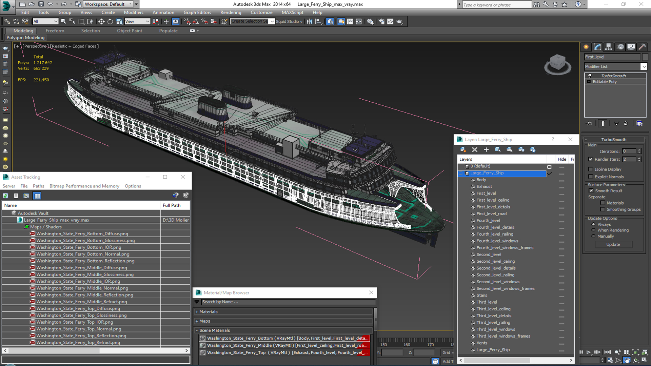Click the Save file icon in title bar
Screen dimensions: 651x366
(x=41, y=4)
